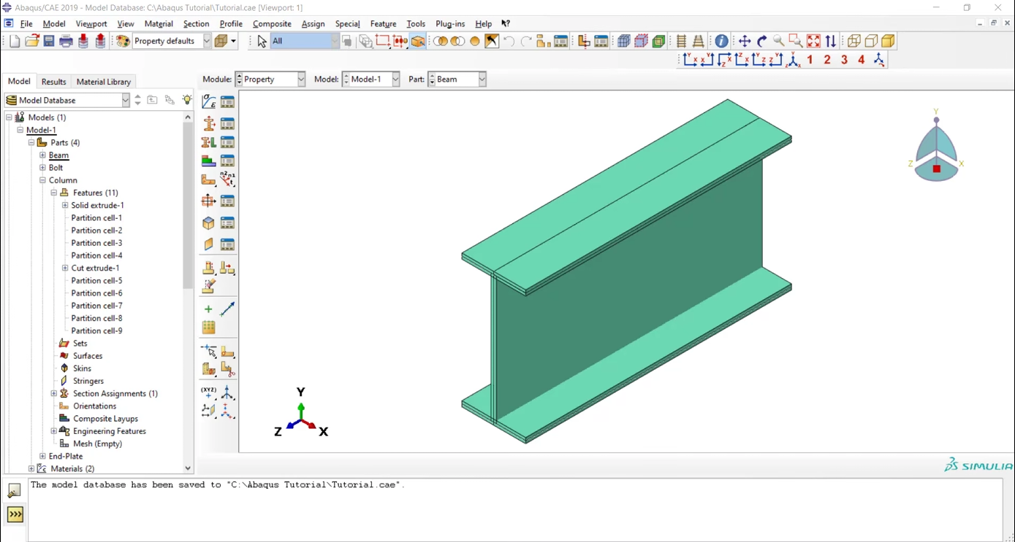The image size is (1015, 542).
Task: Expand the Materials (2) node
Action: [31, 468]
